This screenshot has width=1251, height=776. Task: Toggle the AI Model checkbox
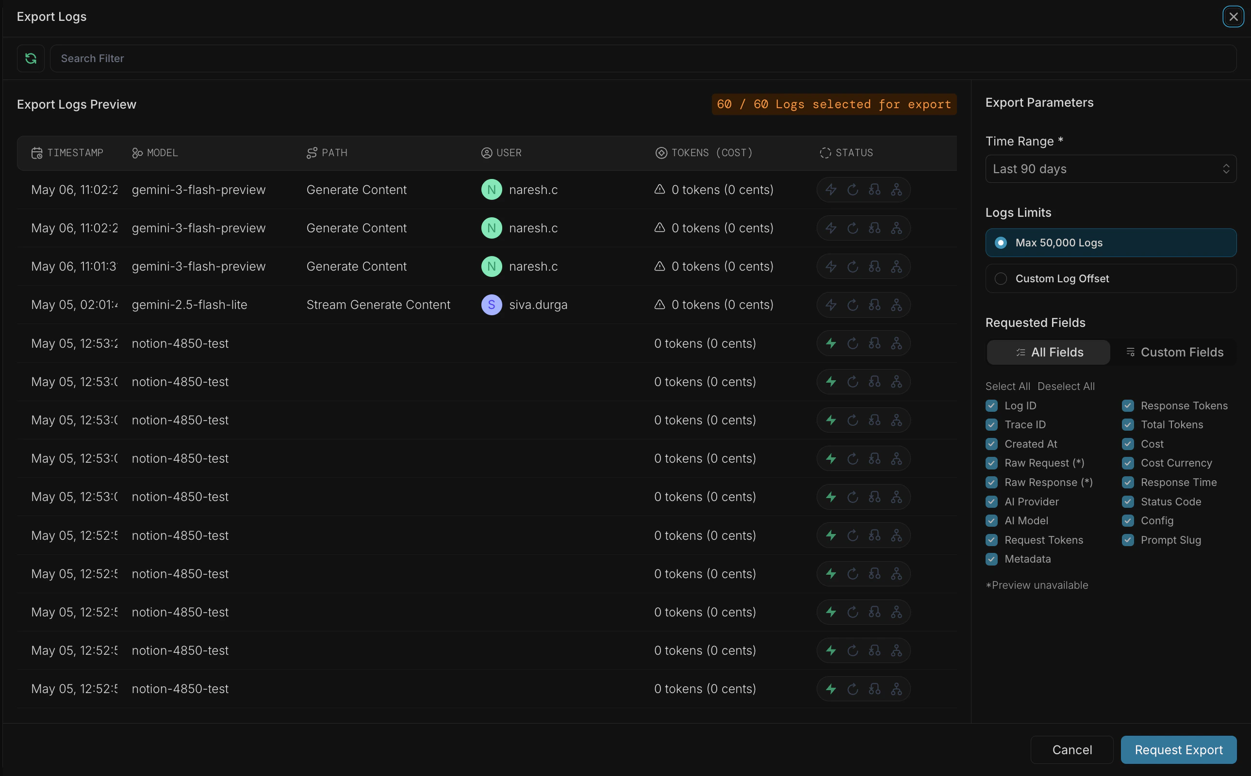click(x=992, y=521)
